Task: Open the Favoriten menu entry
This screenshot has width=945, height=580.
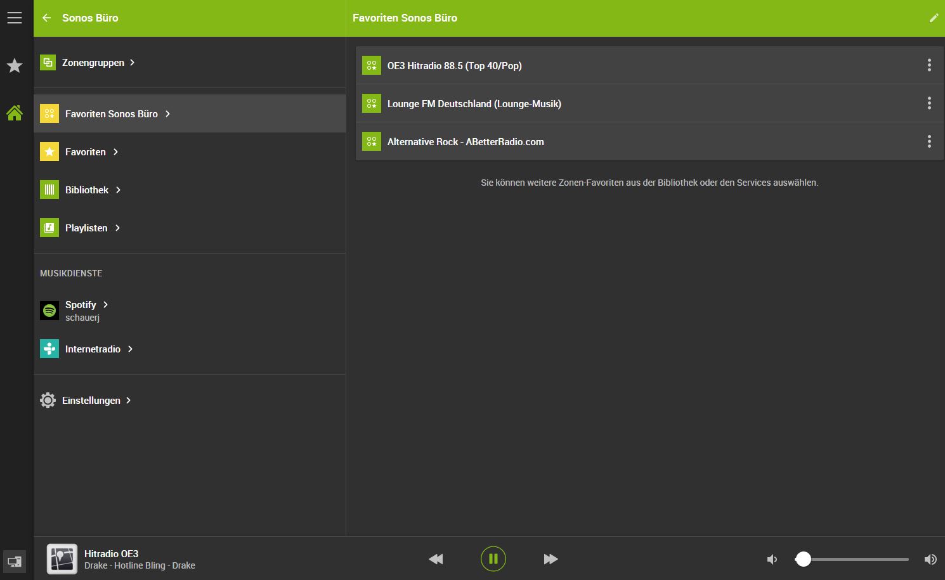Action: pyautogui.click(x=190, y=151)
